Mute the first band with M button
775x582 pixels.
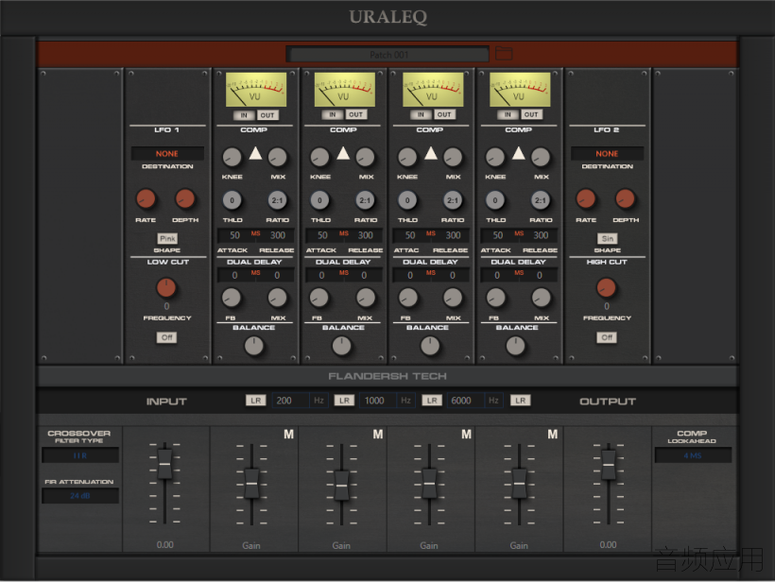click(288, 435)
